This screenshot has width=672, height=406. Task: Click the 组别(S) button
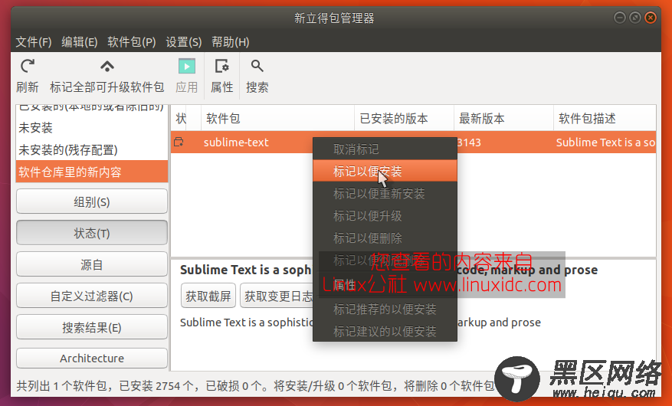click(x=92, y=201)
